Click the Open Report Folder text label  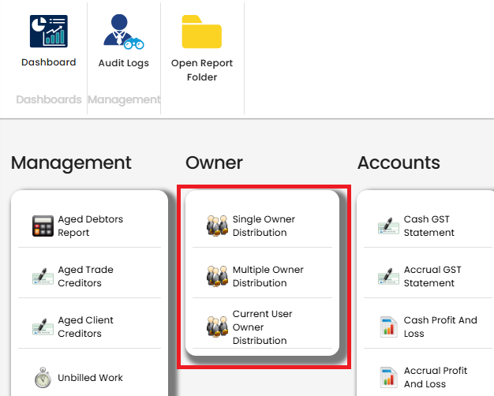[202, 70]
